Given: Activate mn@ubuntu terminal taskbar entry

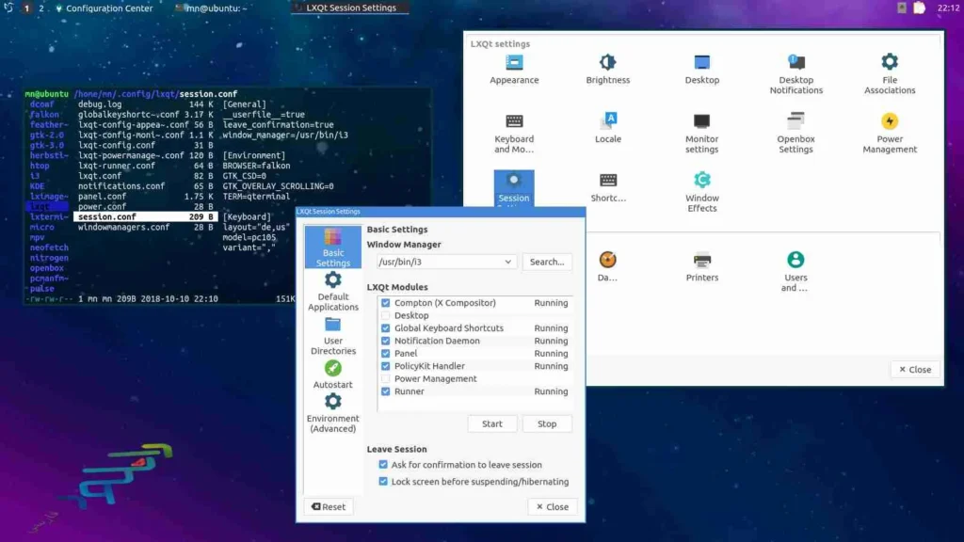Looking at the screenshot, I should click(x=211, y=8).
